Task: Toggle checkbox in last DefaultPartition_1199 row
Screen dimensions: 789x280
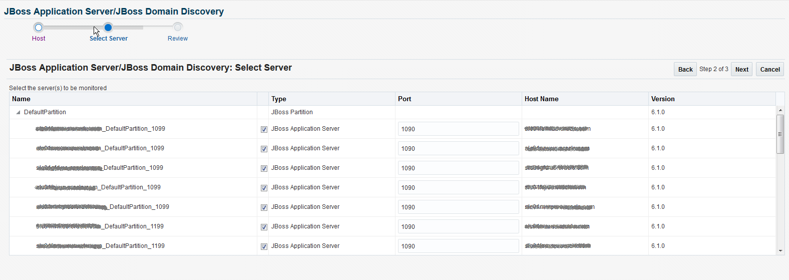Action: [x=264, y=246]
